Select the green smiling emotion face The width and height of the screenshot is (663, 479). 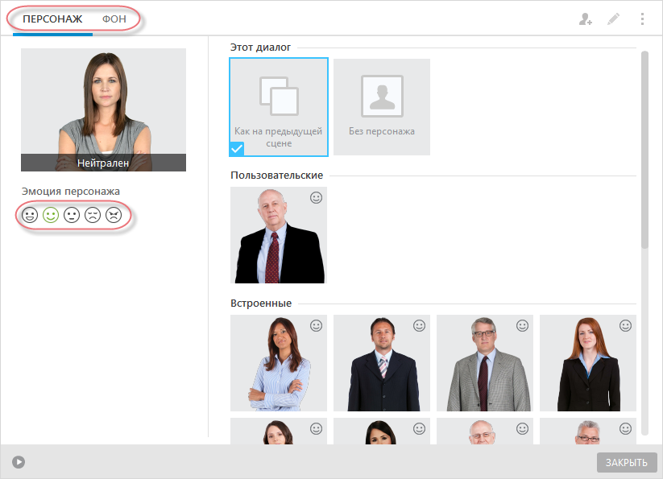pyautogui.click(x=51, y=215)
